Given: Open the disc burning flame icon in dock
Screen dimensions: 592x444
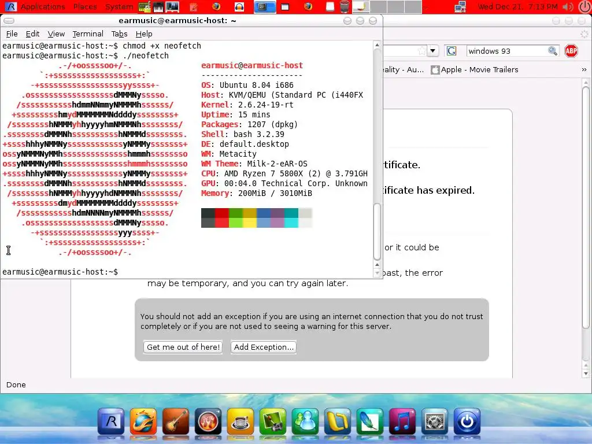Looking at the screenshot, I should [x=208, y=421].
